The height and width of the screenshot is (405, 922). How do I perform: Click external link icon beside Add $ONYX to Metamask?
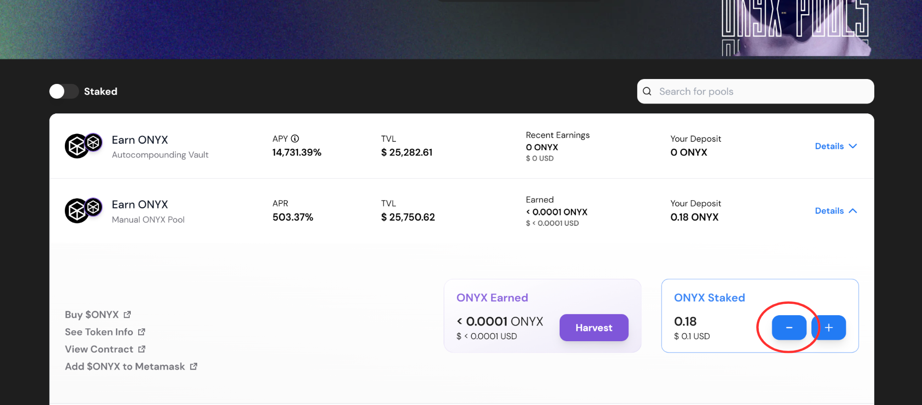coord(194,366)
